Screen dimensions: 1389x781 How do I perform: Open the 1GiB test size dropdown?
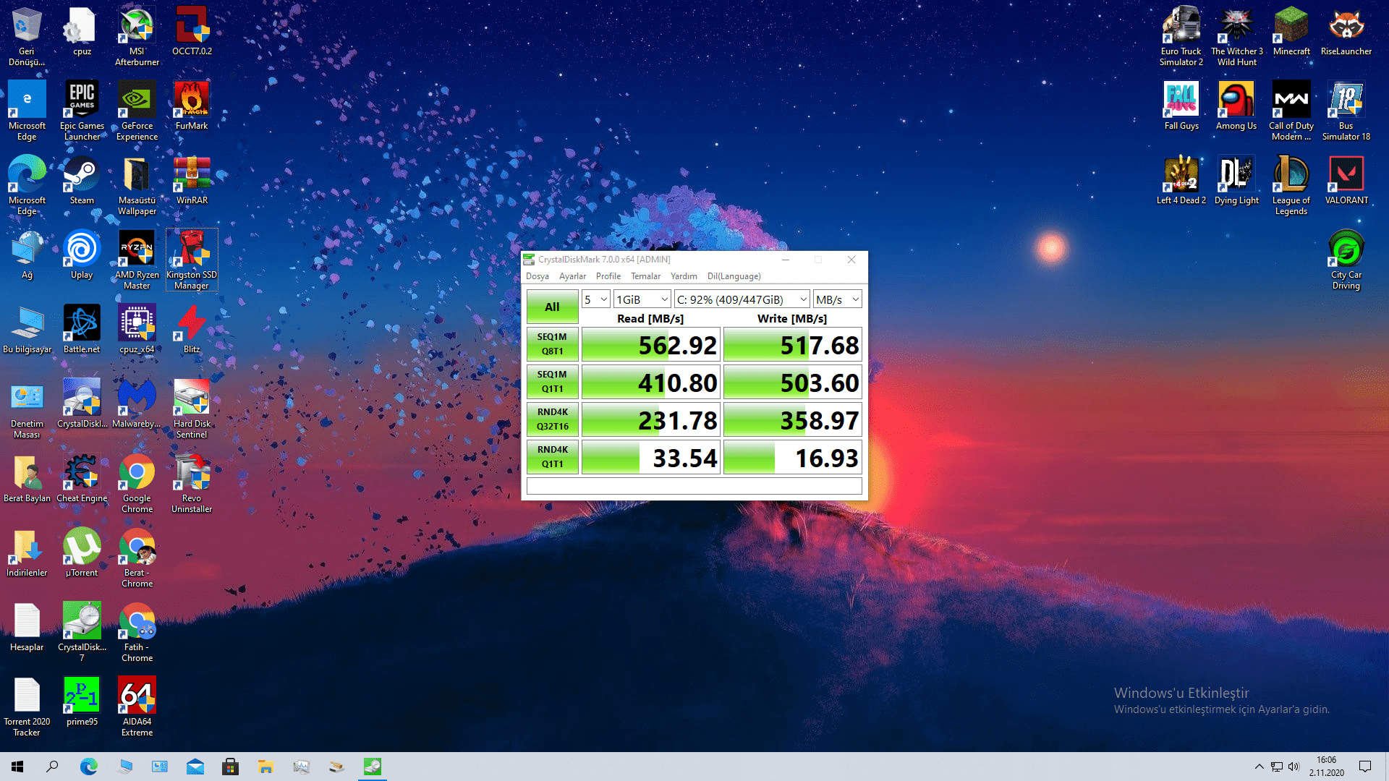pyautogui.click(x=642, y=299)
